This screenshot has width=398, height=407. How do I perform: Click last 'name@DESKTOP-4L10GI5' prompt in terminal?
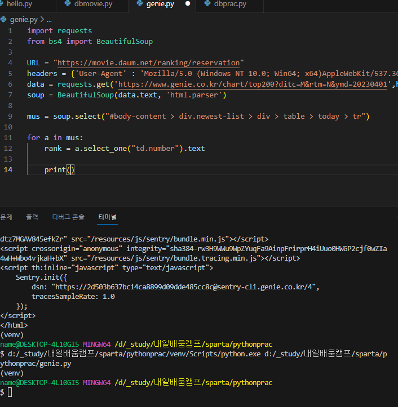click(39, 383)
